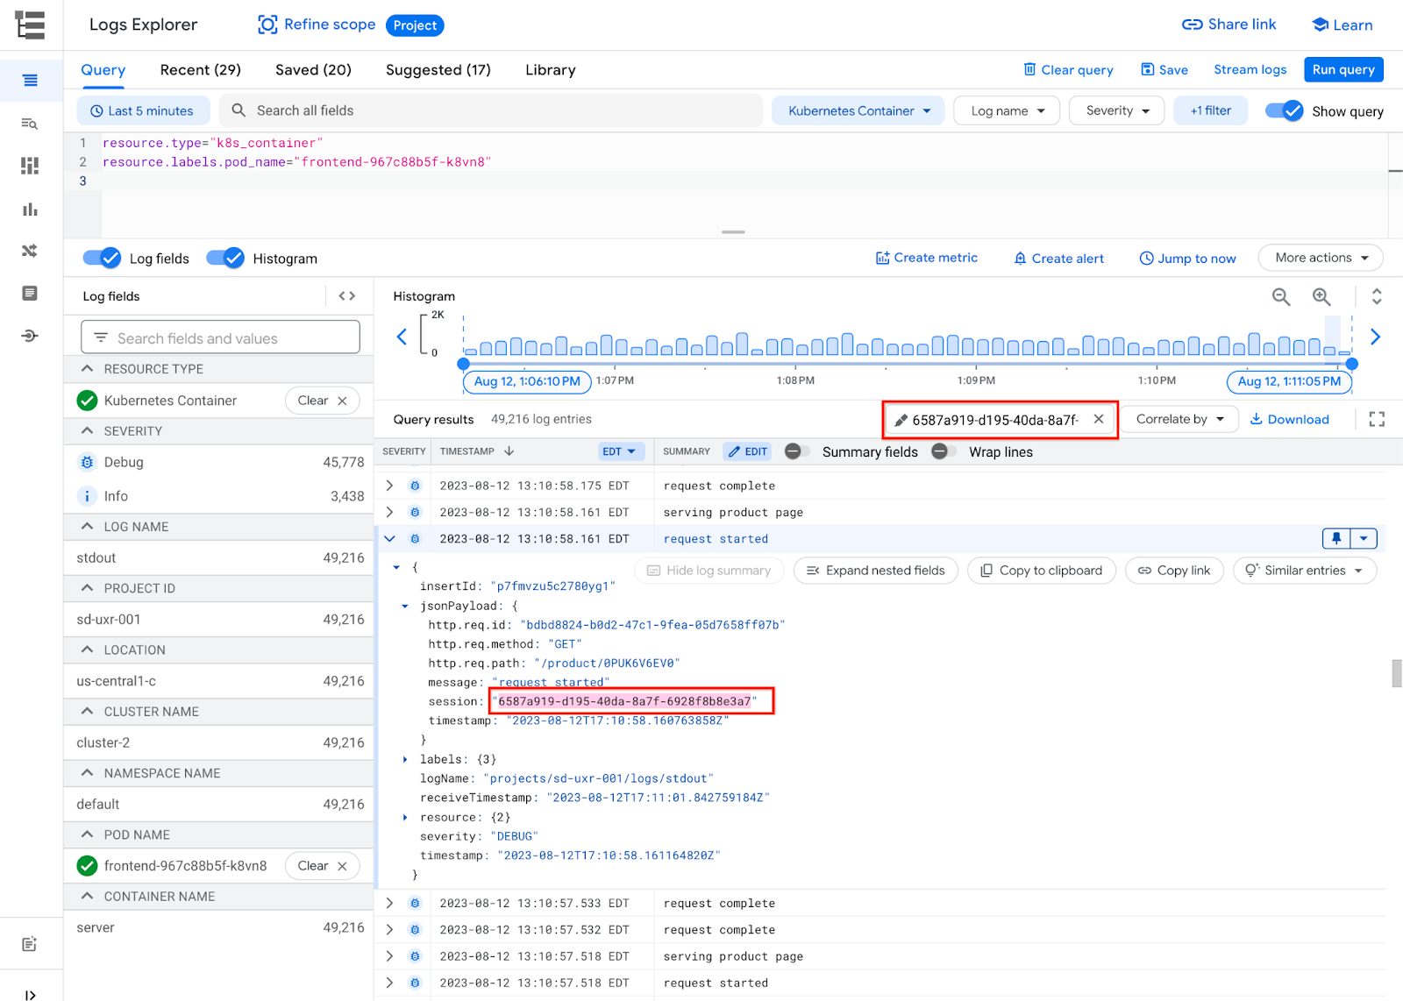Viewport: 1403px width, 1001px height.
Task: Click Create metric
Action: click(x=927, y=258)
